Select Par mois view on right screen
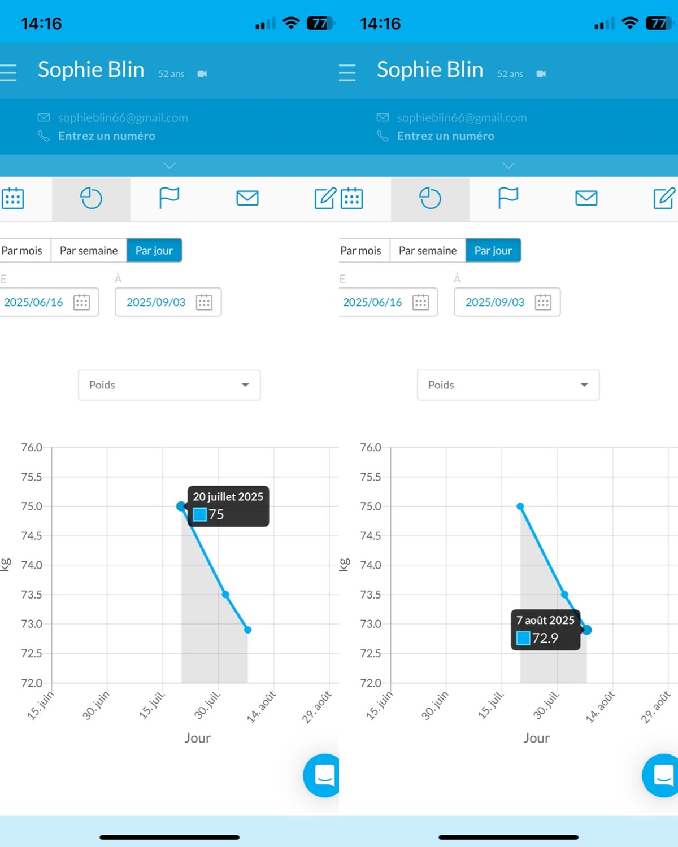 (x=360, y=250)
